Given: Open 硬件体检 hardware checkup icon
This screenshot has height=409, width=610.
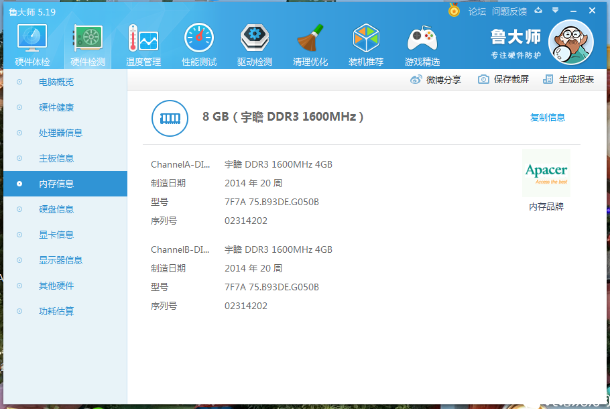Looking at the screenshot, I should click(x=32, y=45).
